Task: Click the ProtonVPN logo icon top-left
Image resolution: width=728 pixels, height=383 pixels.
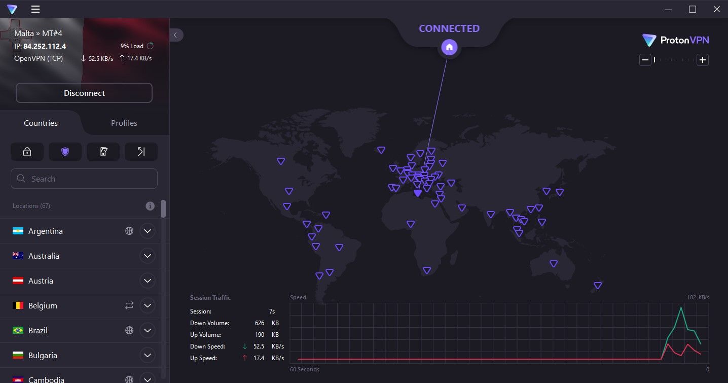Action: click(11, 9)
